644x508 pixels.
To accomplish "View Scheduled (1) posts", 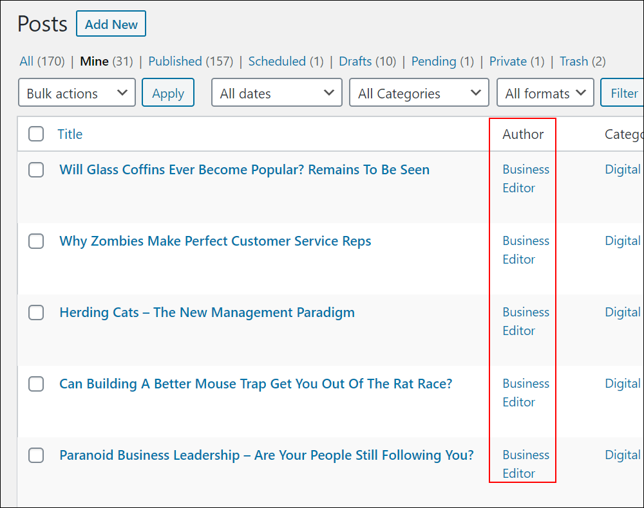I will point(286,62).
